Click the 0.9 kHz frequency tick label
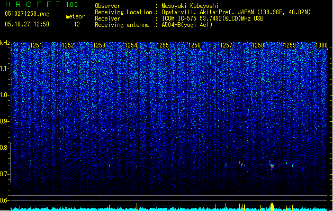The width and height of the screenshot is (333, 211). [x=4, y=121]
